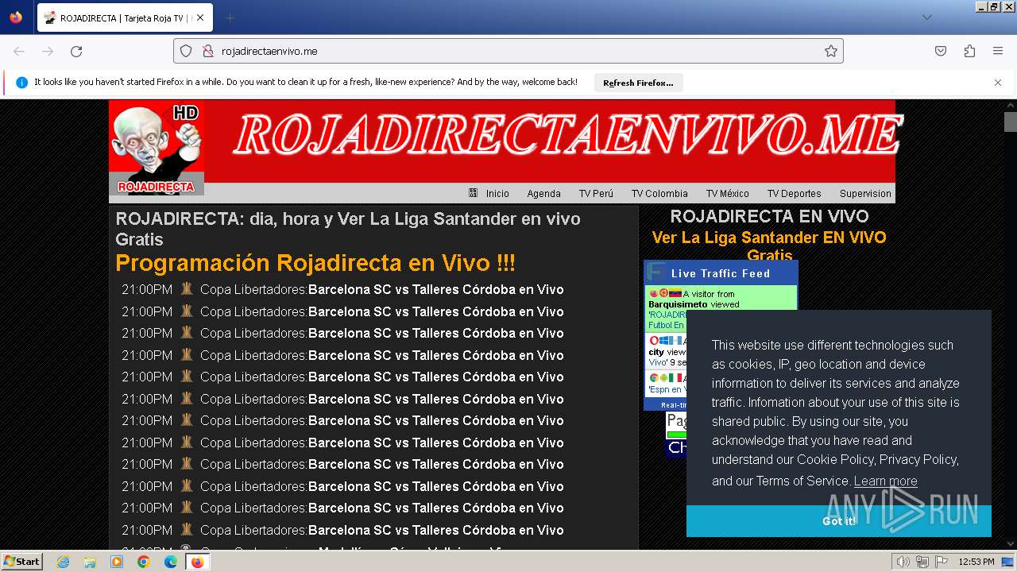
Task: Open tracking protection shield panel
Action: (x=186, y=51)
